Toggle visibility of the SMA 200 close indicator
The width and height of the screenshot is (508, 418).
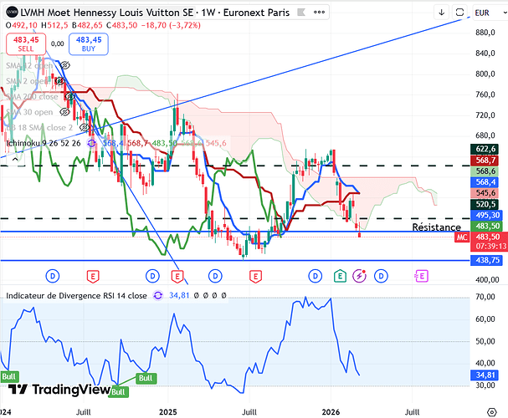click(69, 96)
